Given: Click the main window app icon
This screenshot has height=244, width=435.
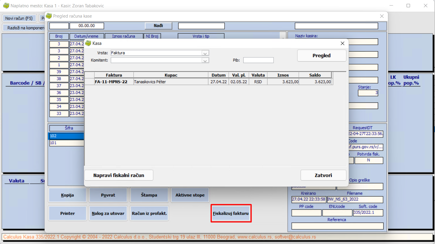Looking at the screenshot, I should (x=6, y=6).
